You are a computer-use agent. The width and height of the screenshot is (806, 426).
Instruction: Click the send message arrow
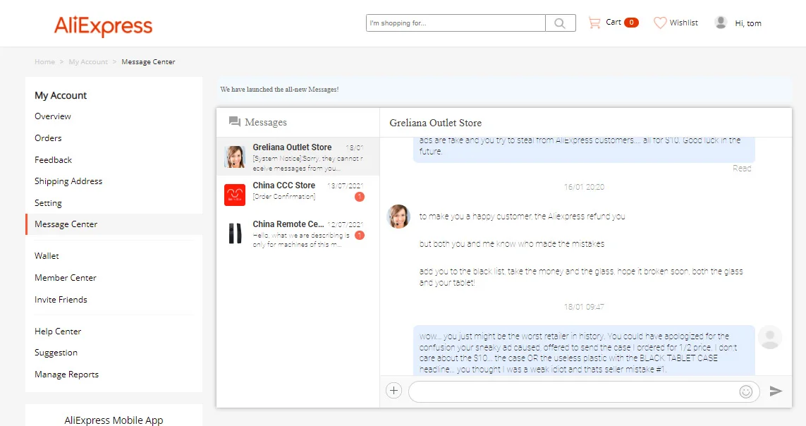pyautogui.click(x=776, y=391)
